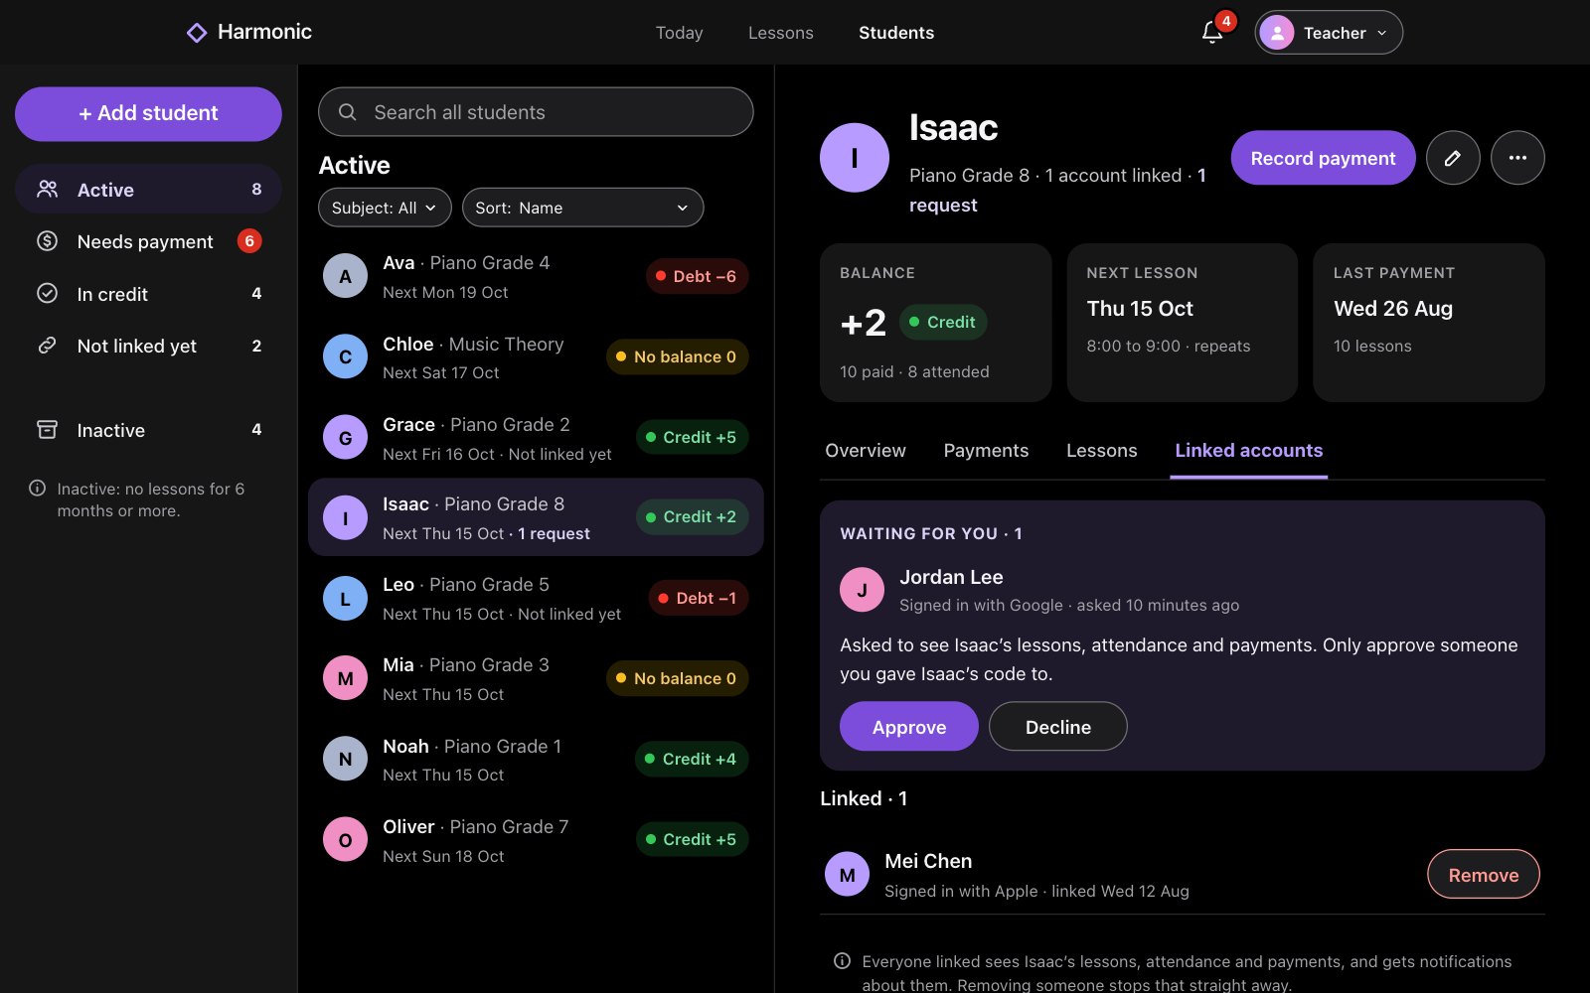The width and height of the screenshot is (1590, 993).
Task: Go to the Lessons top navigation item
Action: (781, 33)
